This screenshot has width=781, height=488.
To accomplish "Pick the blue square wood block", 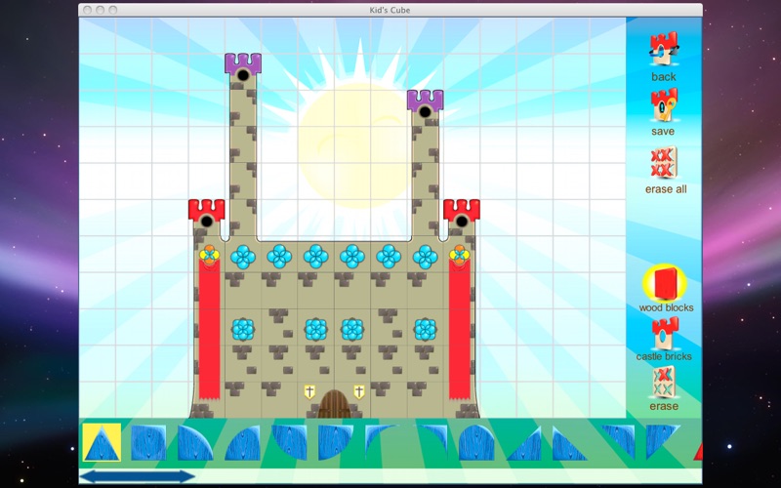I will coord(148,442).
